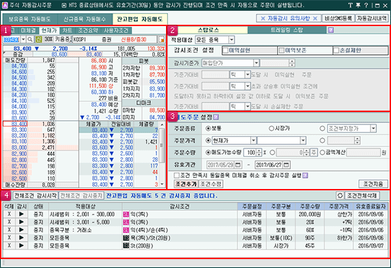The image size is (391, 268).
Task: Enable the 이익실현 checkbox
Action: pos(226,50)
